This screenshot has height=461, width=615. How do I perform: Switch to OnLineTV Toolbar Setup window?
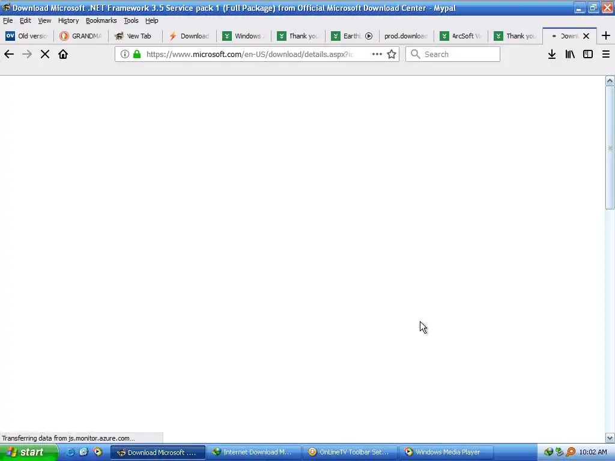coord(350,453)
